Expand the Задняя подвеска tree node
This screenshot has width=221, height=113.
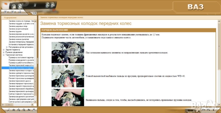[x=3, y=50]
